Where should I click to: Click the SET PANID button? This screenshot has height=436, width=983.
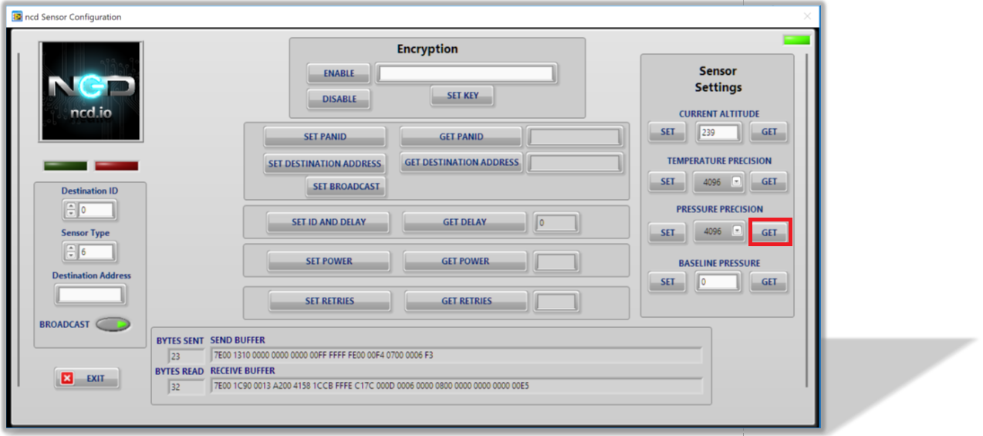325,137
